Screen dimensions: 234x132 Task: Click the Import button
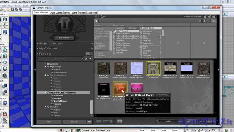pos(74,122)
